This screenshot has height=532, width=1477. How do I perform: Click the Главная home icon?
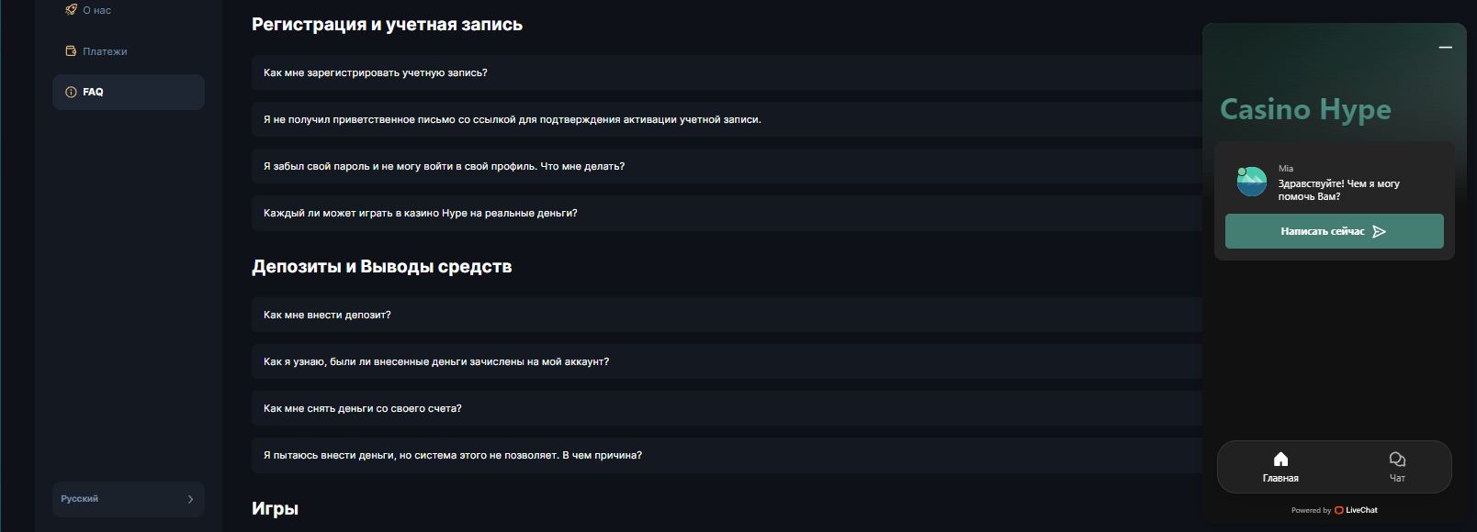point(1280,459)
